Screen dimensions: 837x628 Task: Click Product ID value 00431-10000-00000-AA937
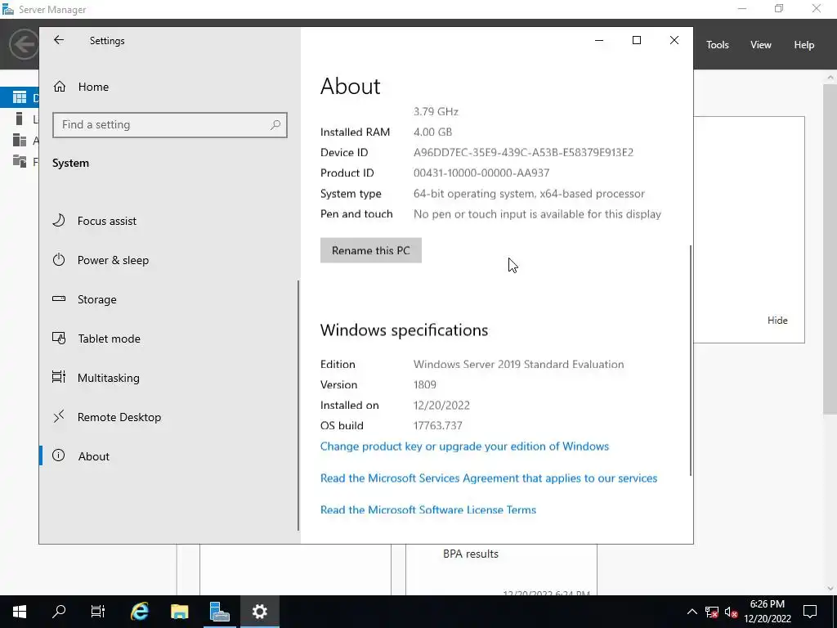481,173
